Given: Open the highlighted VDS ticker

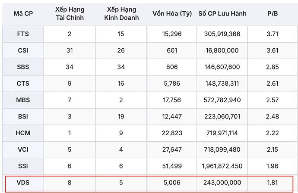Looking at the screenshot, I should (23, 183).
